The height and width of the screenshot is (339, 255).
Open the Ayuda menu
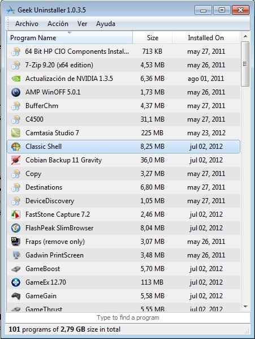tap(106, 24)
